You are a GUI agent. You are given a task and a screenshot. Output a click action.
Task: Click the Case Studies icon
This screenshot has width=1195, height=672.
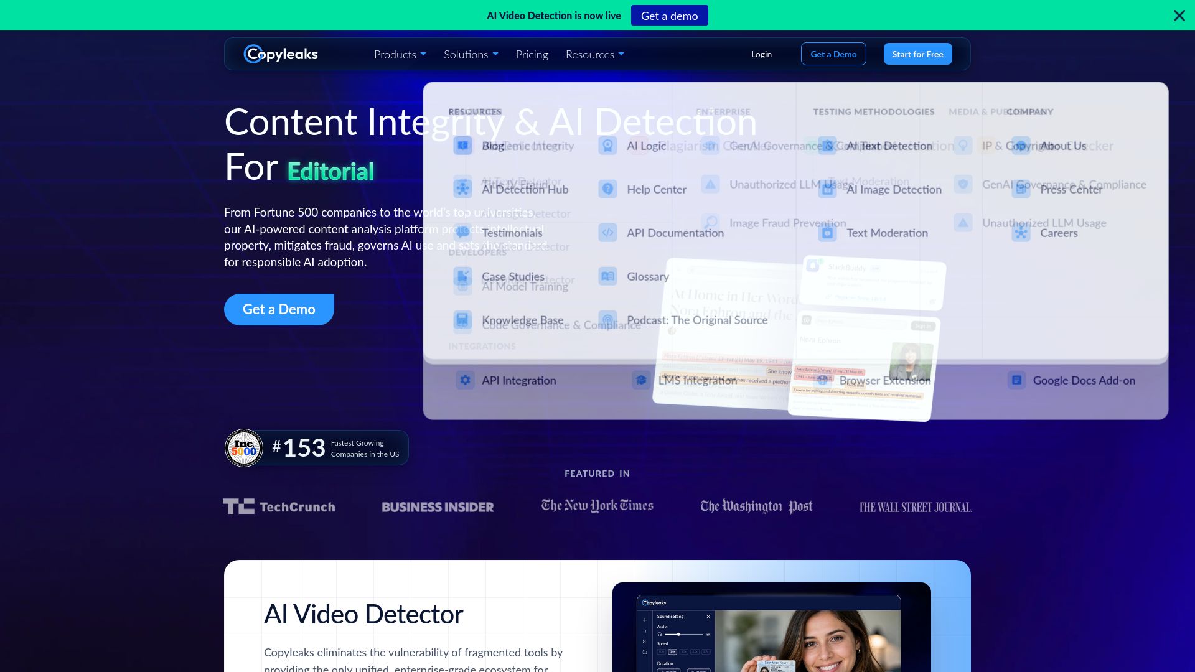coord(462,276)
